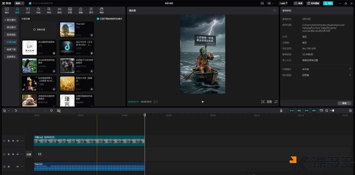Image resolution: width=355 pixels, height=175 pixels.
Task: Zoom out the timeline
Action: [327, 111]
